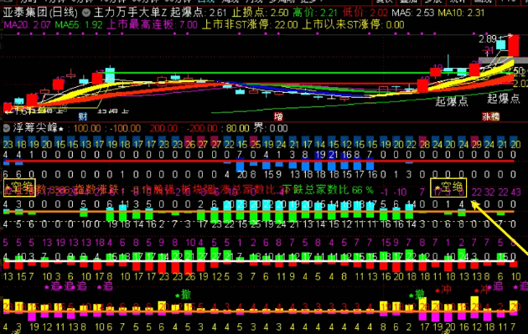Click the 80.00 value in 浮筹尖峰 header
Viewport: 528px width, 334px height.
click(238, 128)
